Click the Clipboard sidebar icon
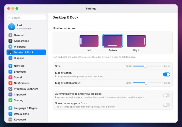Screen dimensions: 182x127 click(10, 94)
